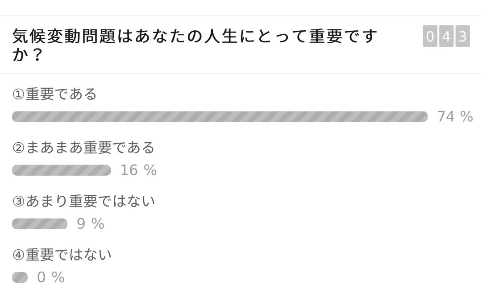482x301 pixels.
Task: Click the 0 % percentage label
Action: [x=51, y=277]
